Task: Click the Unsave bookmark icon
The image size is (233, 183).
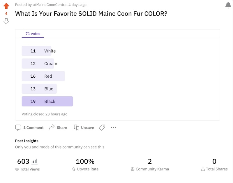Action: (77, 128)
